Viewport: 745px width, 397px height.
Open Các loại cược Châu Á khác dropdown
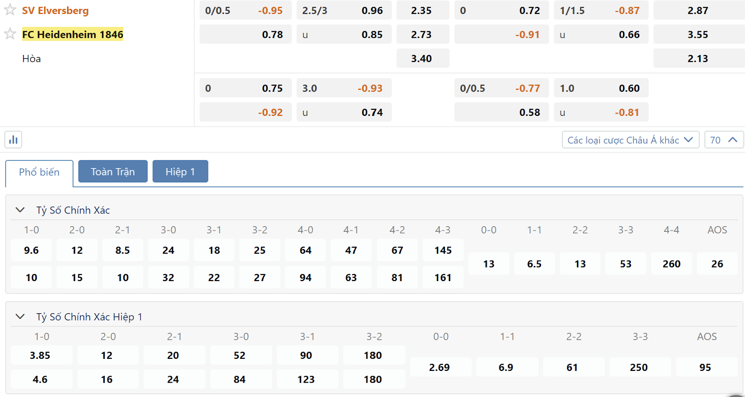[x=630, y=140]
